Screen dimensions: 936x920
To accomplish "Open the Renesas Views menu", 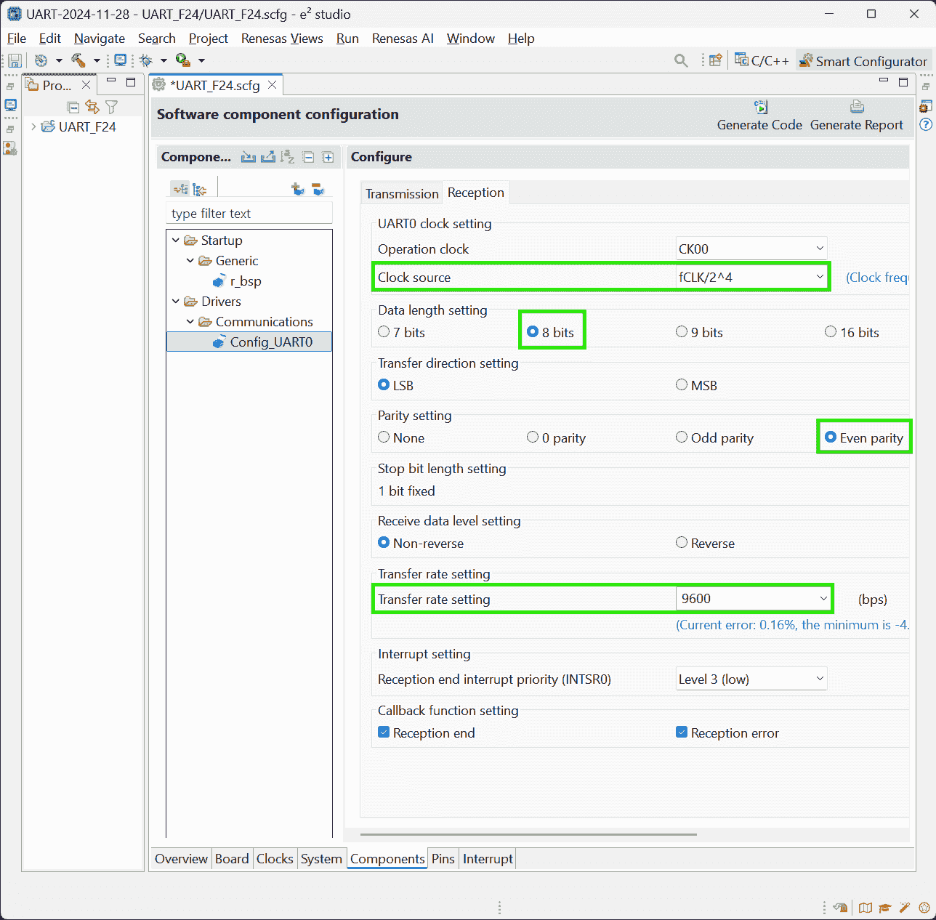I will [x=282, y=39].
